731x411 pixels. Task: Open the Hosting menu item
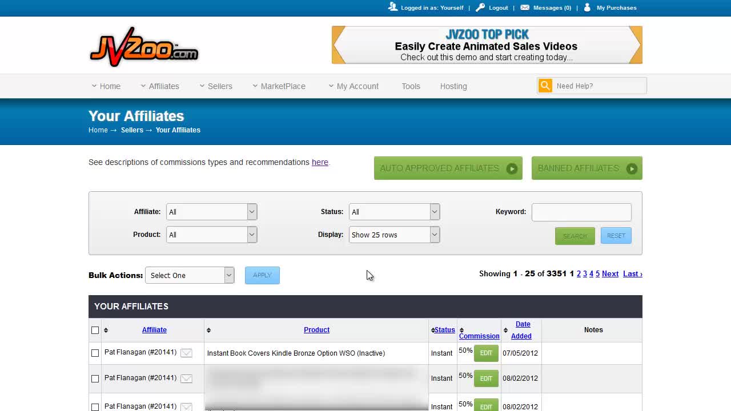coord(453,86)
